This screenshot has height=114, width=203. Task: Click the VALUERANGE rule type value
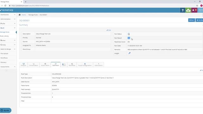point(56,74)
